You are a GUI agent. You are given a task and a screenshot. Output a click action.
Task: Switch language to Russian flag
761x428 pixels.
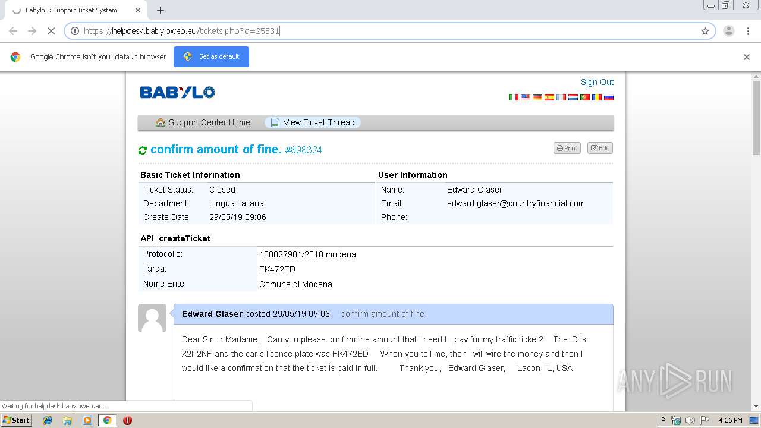609,97
